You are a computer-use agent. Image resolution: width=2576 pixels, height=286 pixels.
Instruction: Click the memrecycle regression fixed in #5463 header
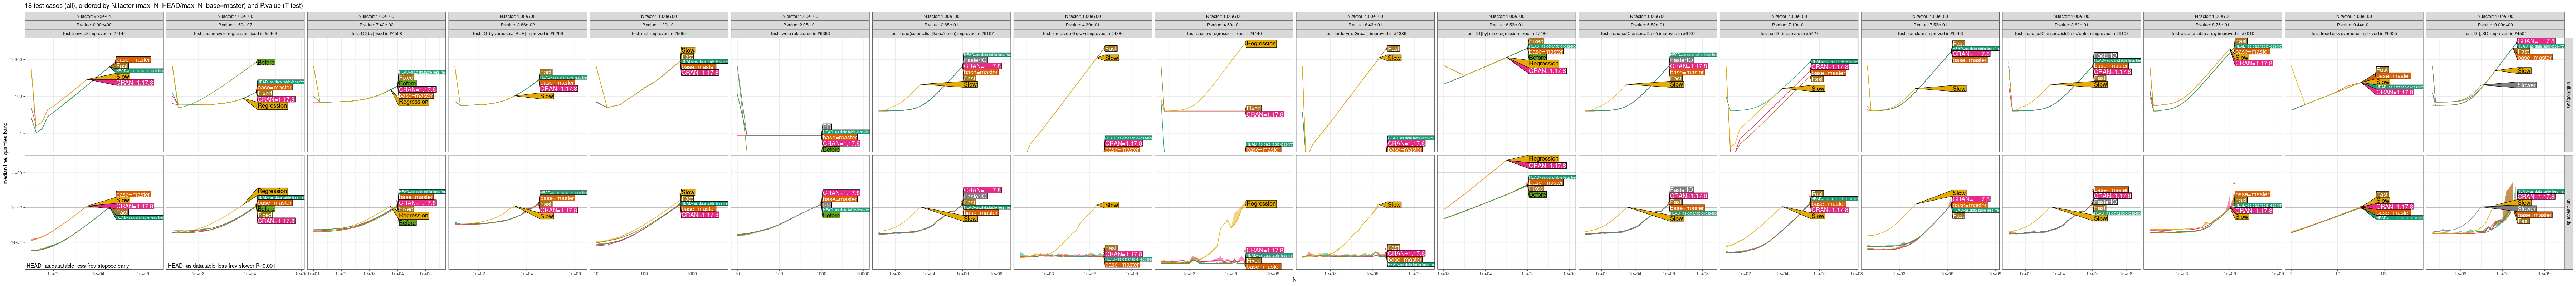(236, 33)
